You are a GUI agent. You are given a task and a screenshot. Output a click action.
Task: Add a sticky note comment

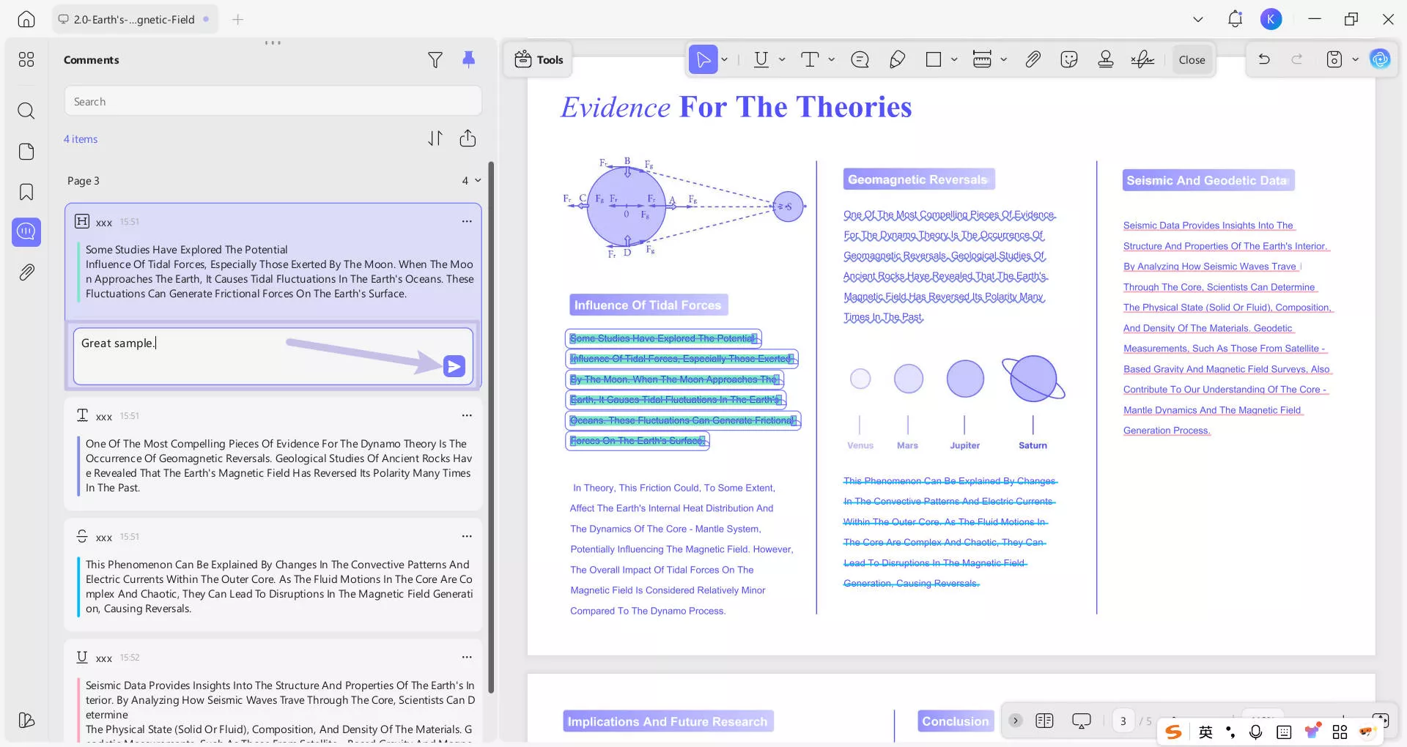point(860,60)
